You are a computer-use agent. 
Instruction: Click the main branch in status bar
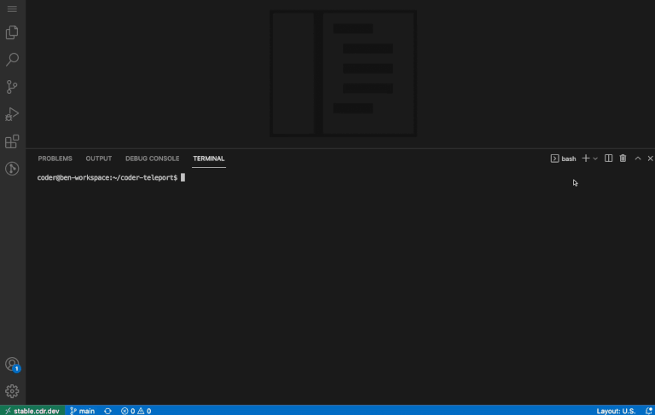tap(82, 411)
